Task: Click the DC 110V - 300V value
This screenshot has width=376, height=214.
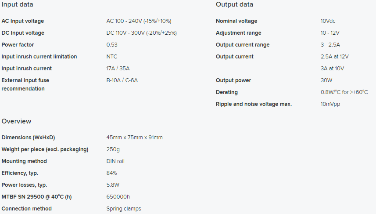Action: [x=141, y=33]
